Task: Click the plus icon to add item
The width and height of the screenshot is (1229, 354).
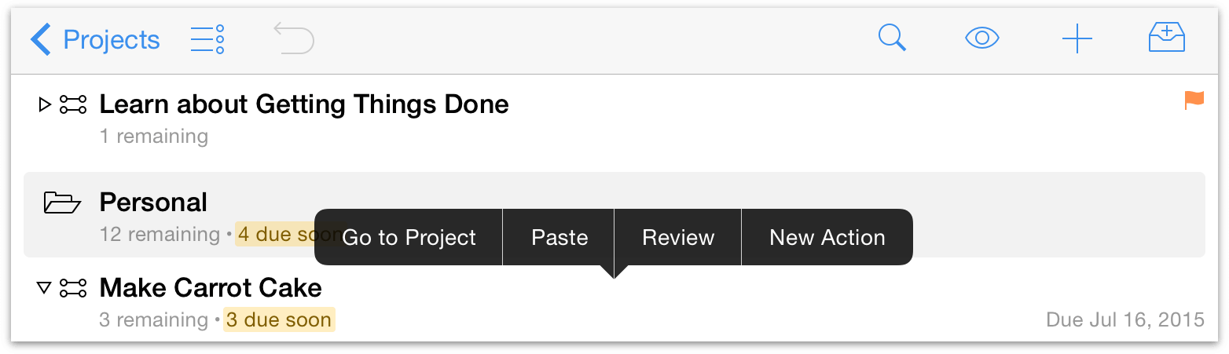Action: (1077, 38)
